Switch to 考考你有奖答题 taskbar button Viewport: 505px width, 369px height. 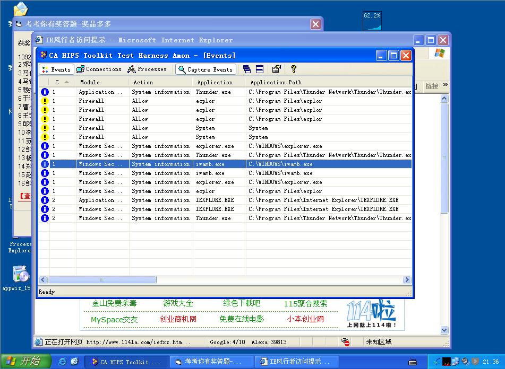[212, 362]
